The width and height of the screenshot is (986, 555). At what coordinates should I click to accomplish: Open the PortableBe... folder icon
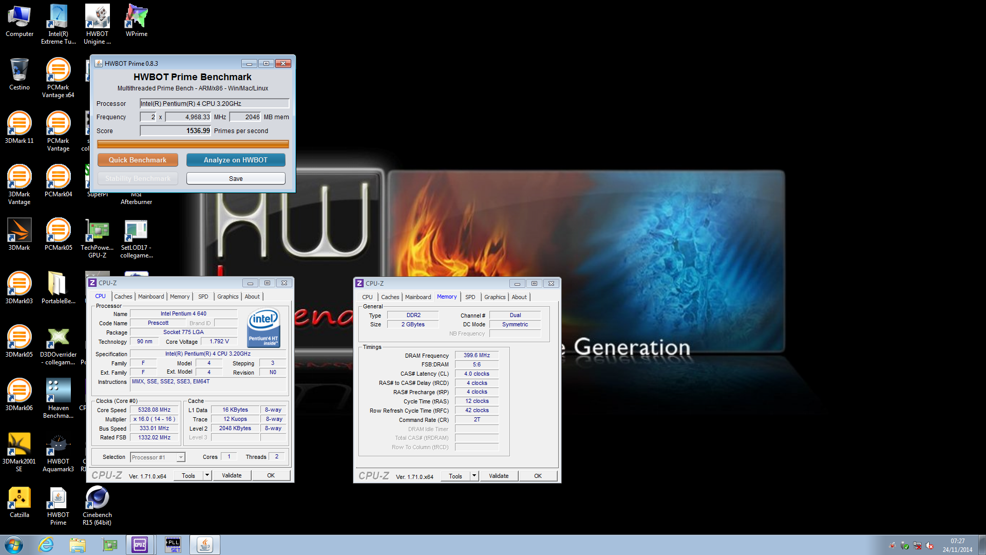tap(58, 289)
